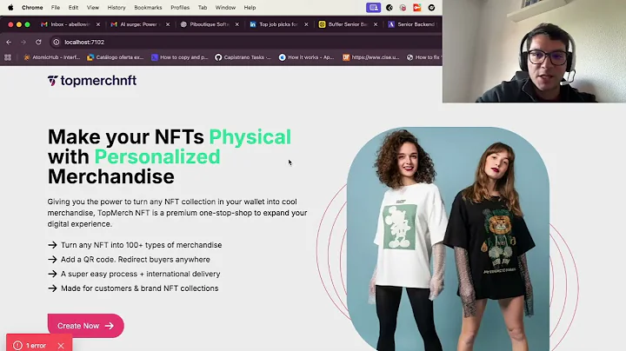Switch to the Senior Backend tab
Viewport: 626px width, 351px height.
[413, 24]
